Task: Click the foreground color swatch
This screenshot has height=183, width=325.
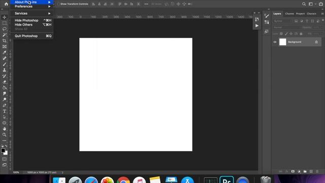Action: [x=3, y=150]
